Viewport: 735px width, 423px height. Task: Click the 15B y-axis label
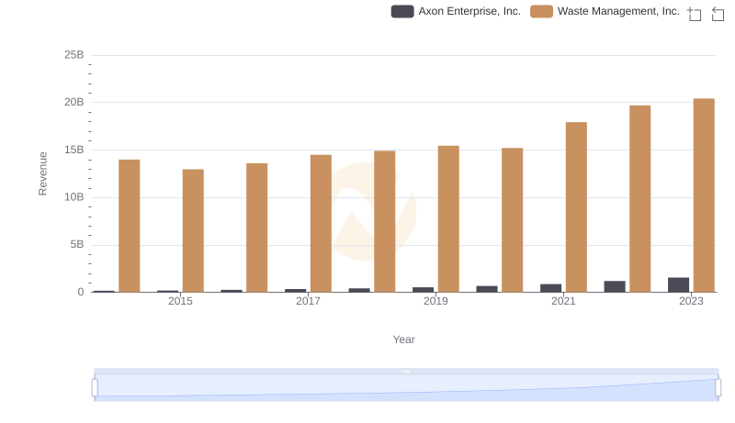(x=74, y=150)
